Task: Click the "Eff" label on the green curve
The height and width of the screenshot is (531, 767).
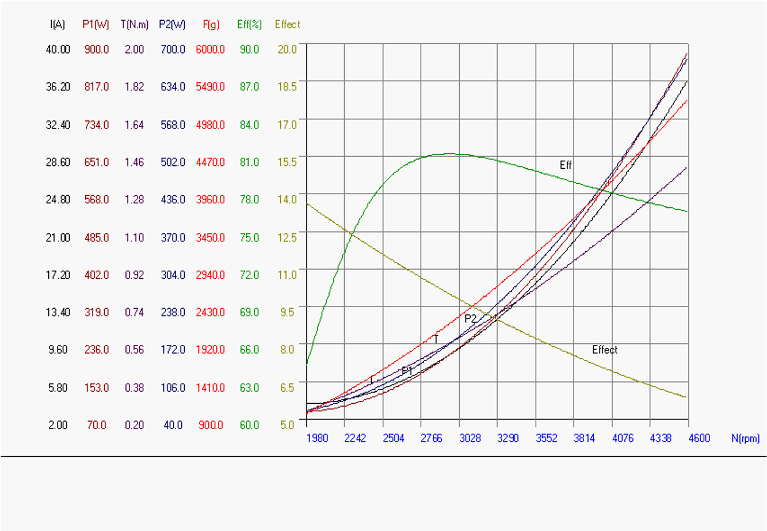Action: click(x=566, y=165)
